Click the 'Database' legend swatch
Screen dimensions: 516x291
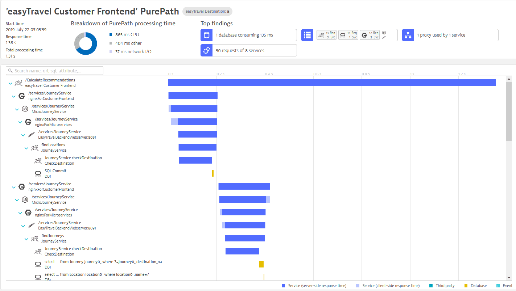[x=466, y=286]
